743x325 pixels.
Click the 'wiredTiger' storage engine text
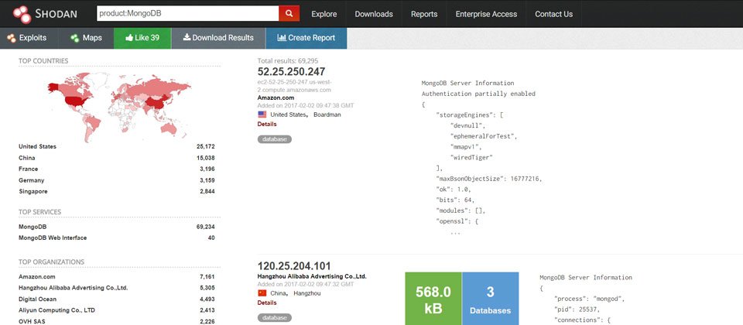472,157
